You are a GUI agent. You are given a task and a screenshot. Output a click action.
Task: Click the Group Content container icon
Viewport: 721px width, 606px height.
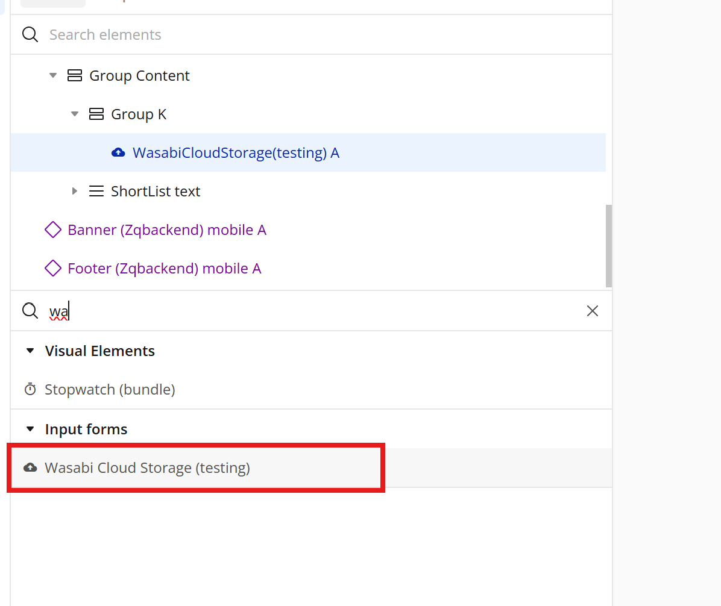(x=75, y=76)
